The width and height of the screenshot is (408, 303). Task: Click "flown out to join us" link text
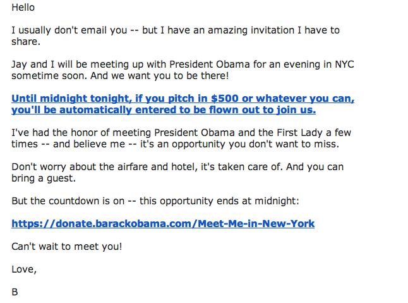[x=263, y=110]
